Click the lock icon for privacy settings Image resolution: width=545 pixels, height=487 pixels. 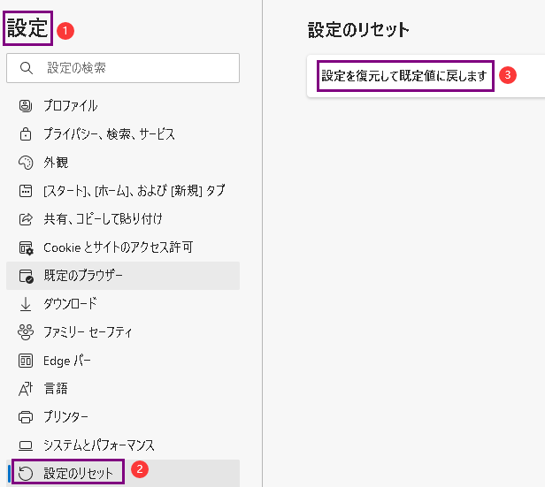(x=26, y=134)
